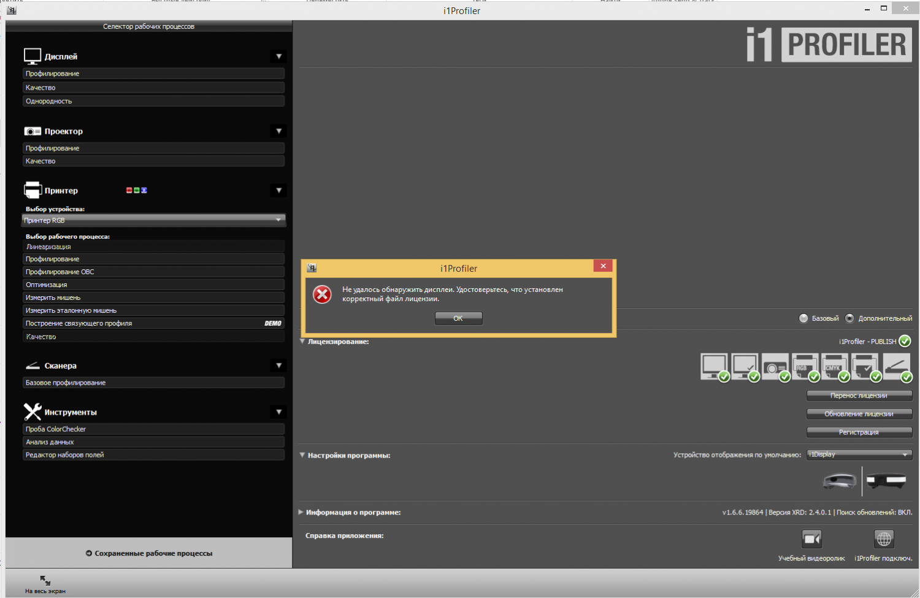920x598 pixels.
Task: Click the Проектор projector icon in sidebar
Action: 33,131
